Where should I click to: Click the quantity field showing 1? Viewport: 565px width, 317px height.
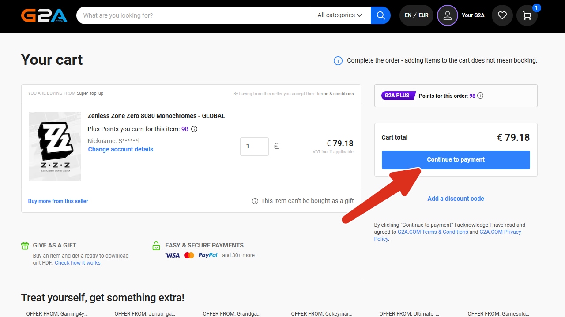click(x=254, y=146)
